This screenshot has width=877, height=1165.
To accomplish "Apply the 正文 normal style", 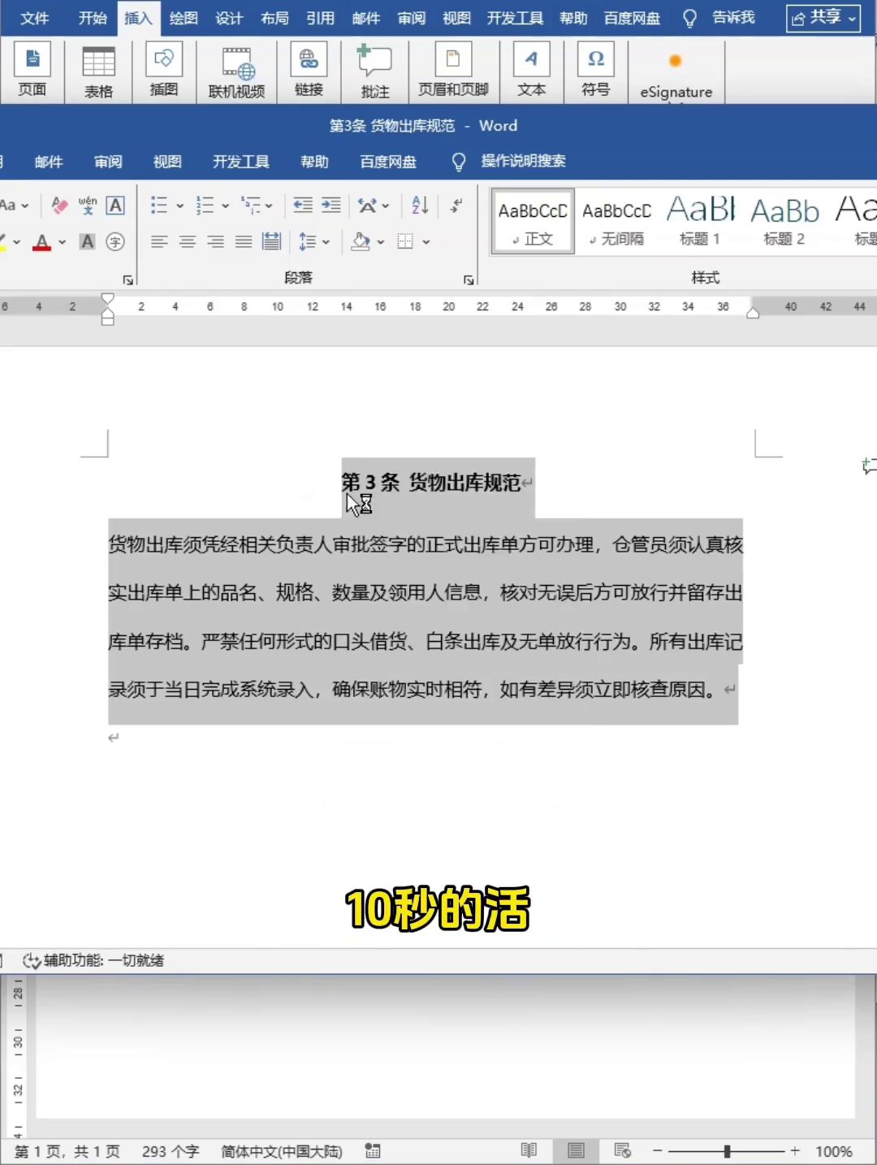I will [x=533, y=222].
